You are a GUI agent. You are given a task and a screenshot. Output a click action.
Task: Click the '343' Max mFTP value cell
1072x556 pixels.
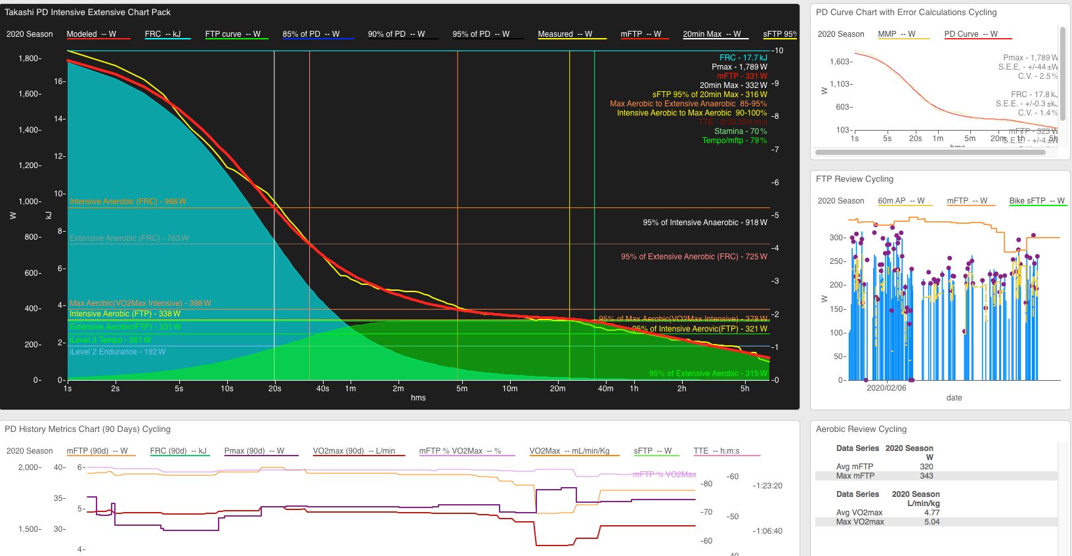coord(926,476)
